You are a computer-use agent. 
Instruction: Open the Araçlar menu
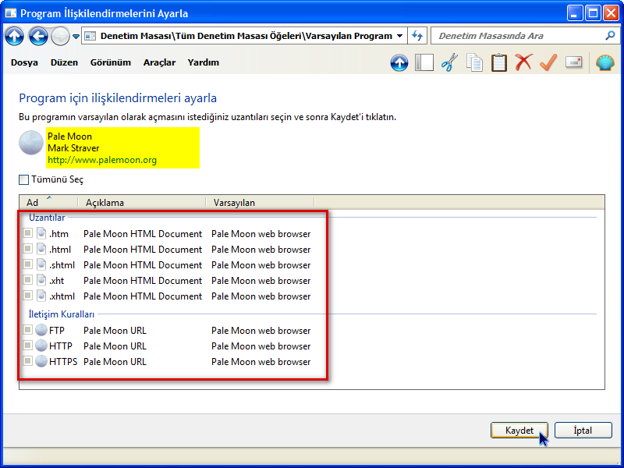click(159, 62)
